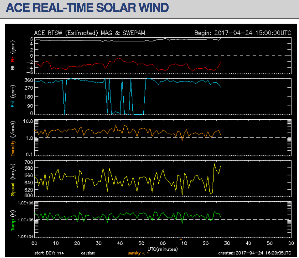Click the orange density < 1 warning text
Screen dimensions: 299x258
click(x=138, y=253)
